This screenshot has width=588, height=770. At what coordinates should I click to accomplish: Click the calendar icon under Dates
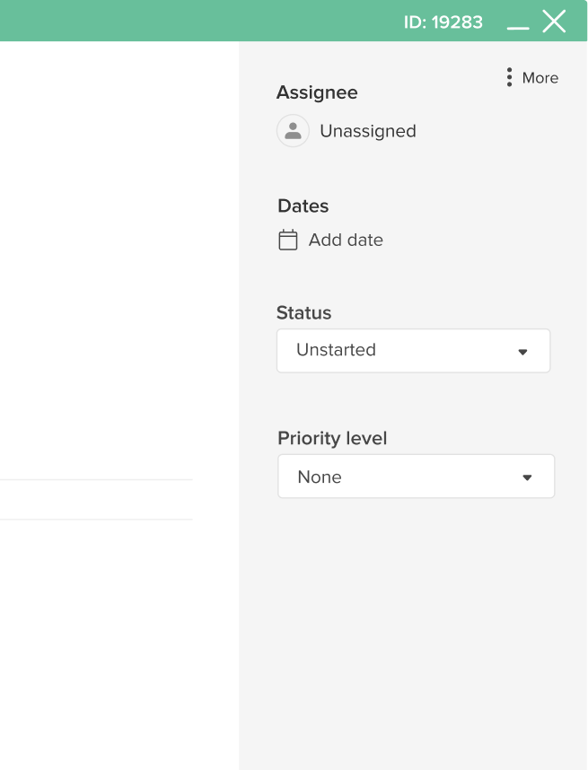click(288, 240)
